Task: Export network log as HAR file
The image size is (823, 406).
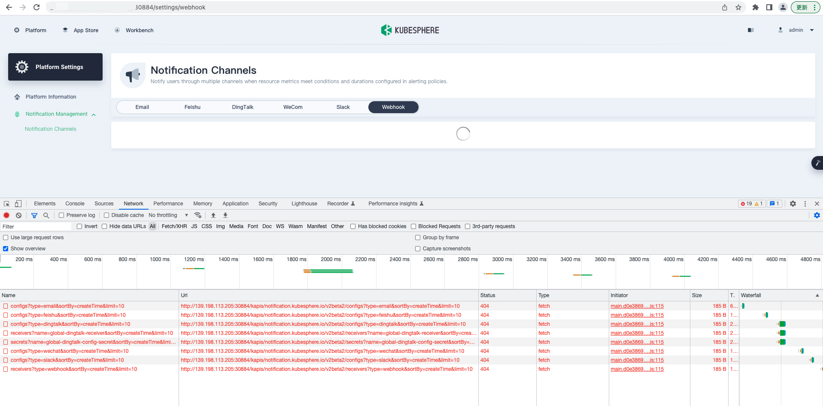Action: (225, 215)
